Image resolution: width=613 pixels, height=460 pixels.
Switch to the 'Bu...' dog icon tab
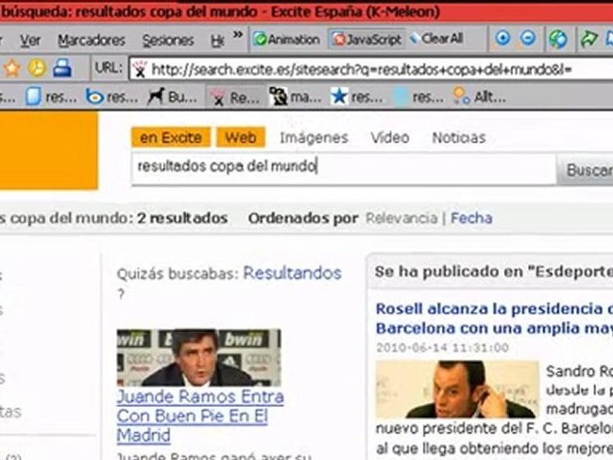[173, 97]
